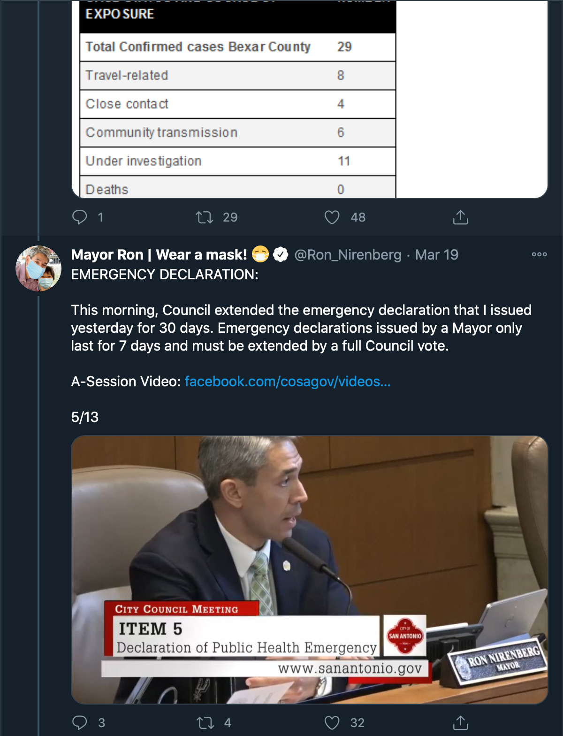The height and width of the screenshot is (736, 563).
Task: Retweet the Emergency Declaration tweet
Action: point(205,722)
